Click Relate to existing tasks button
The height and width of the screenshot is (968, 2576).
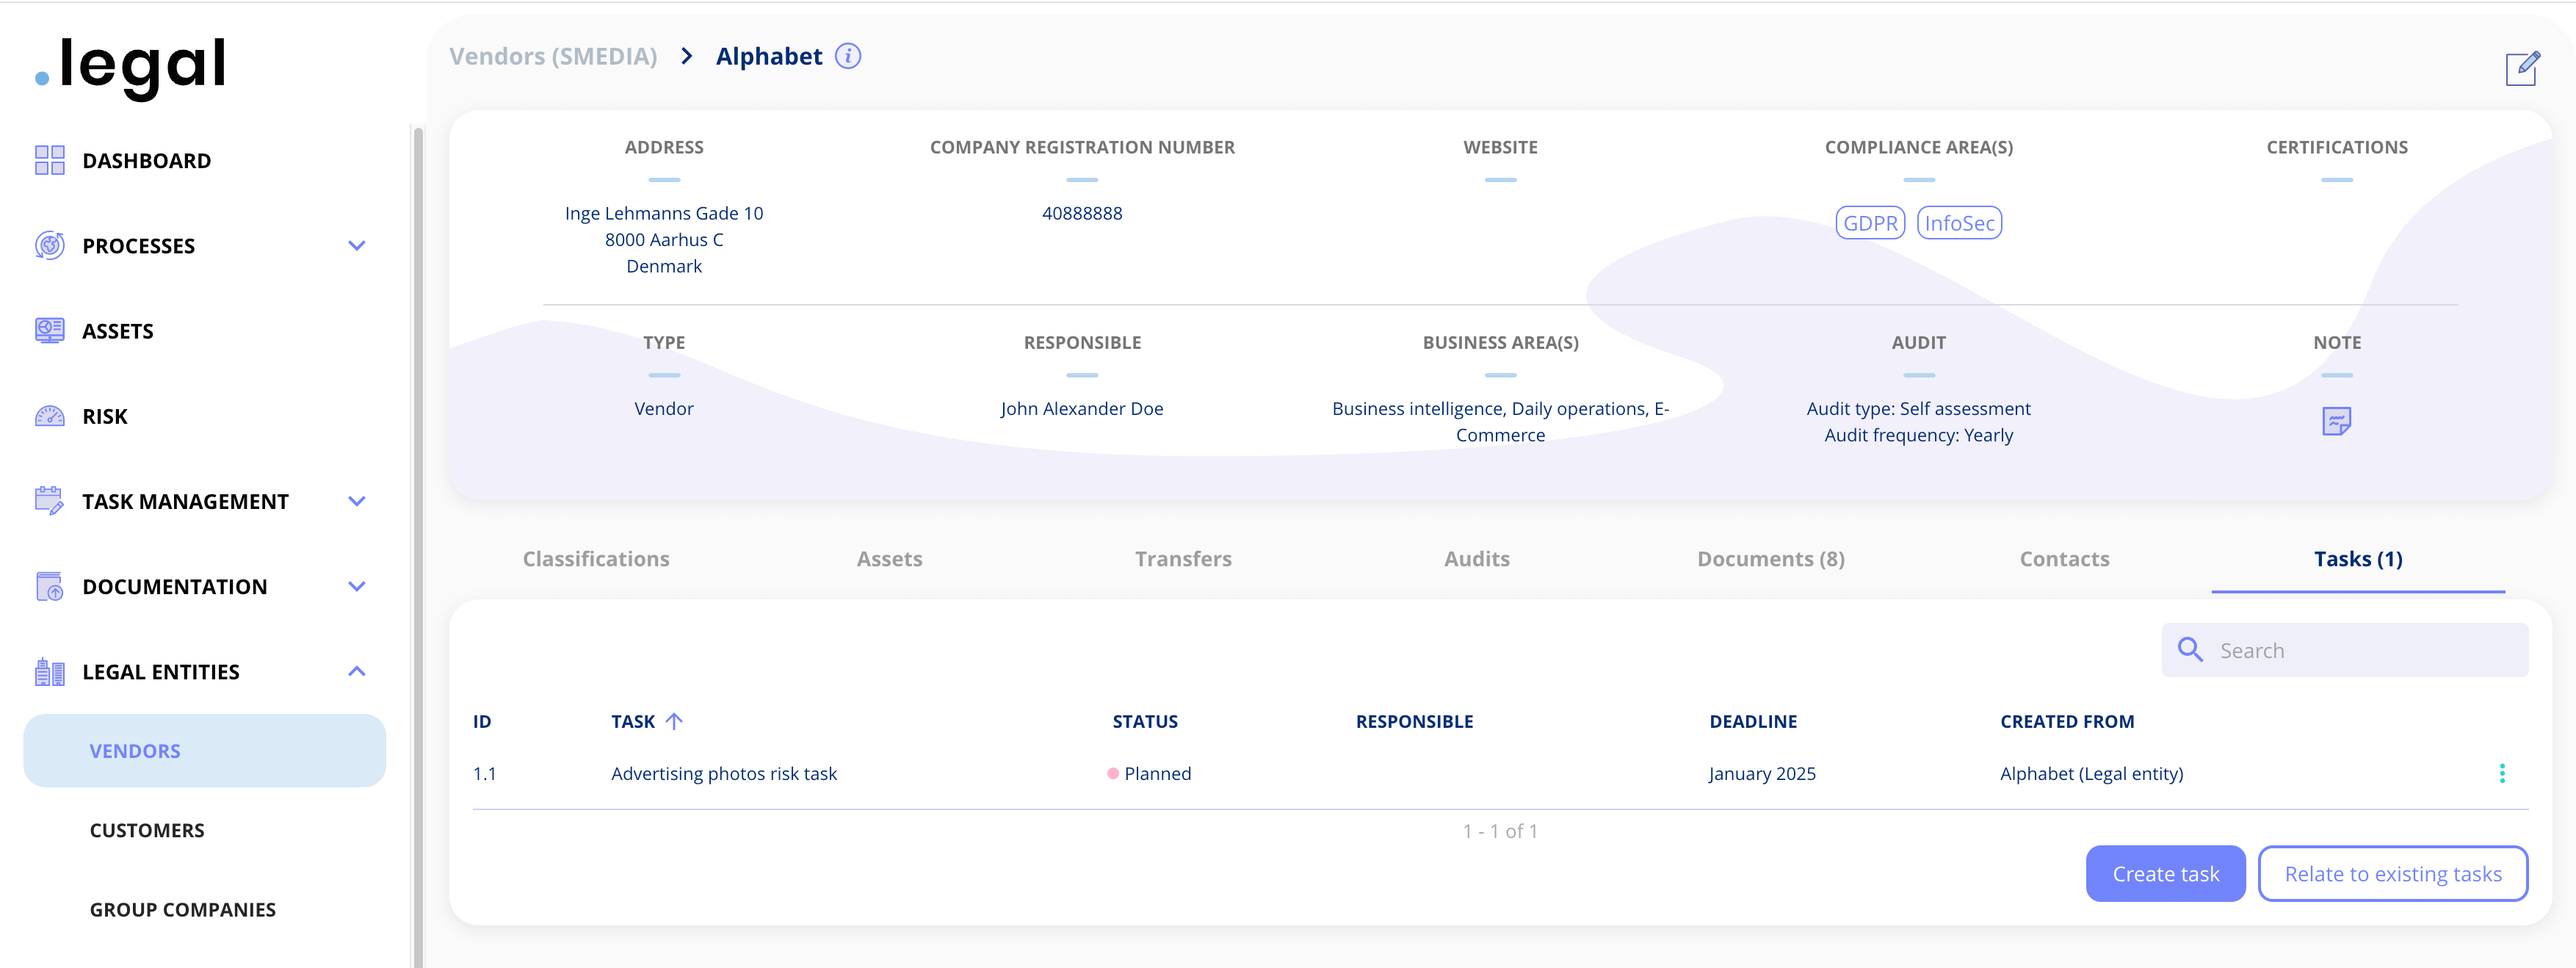2393,873
